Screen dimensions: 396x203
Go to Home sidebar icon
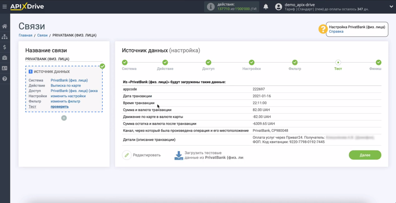tap(5, 26)
